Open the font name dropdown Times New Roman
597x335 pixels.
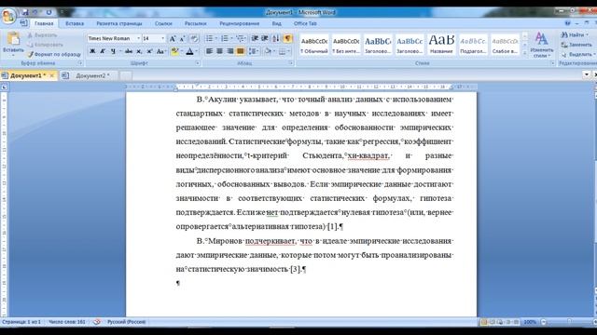[x=138, y=38]
